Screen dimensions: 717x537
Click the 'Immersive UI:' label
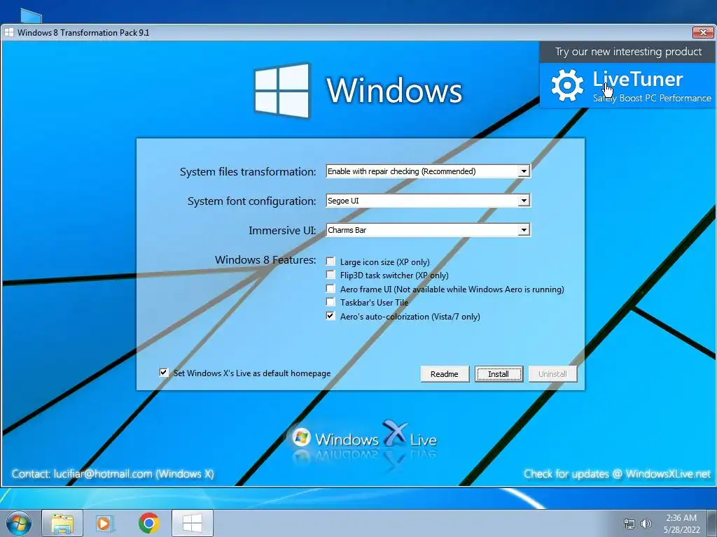pos(282,231)
